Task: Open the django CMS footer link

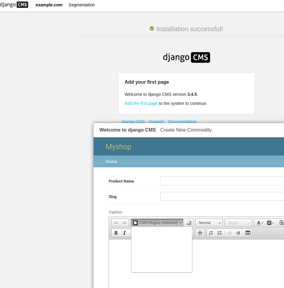Action: pyautogui.click(x=133, y=121)
